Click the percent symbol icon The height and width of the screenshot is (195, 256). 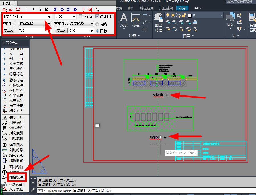(46, 9)
